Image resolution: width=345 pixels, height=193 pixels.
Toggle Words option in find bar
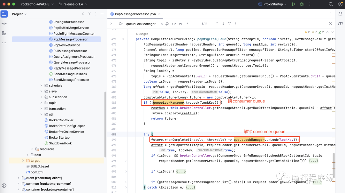180,24
